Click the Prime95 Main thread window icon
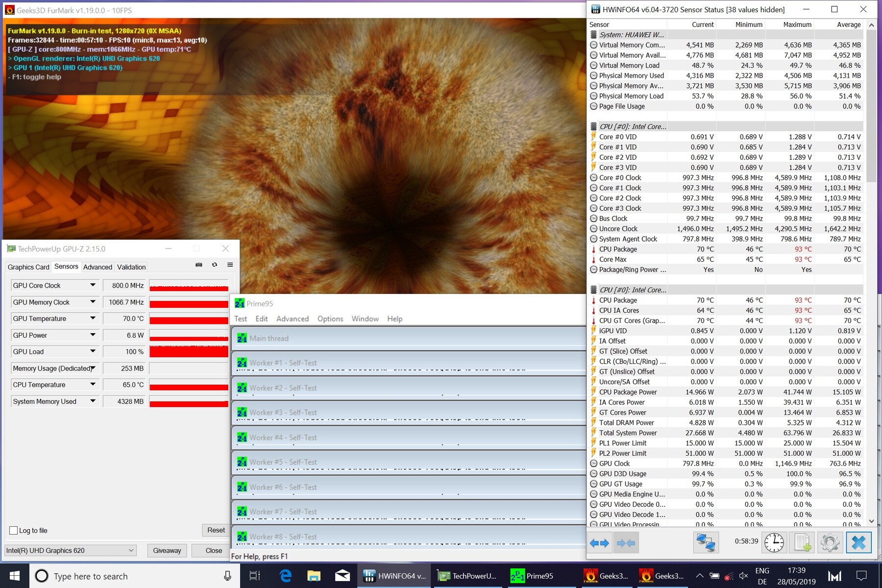Viewport: 882px width, 588px height. pyautogui.click(x=242, y=338)
